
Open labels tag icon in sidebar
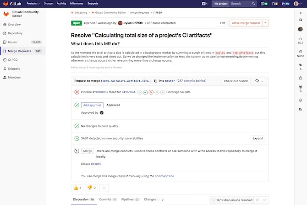(301, 67)
